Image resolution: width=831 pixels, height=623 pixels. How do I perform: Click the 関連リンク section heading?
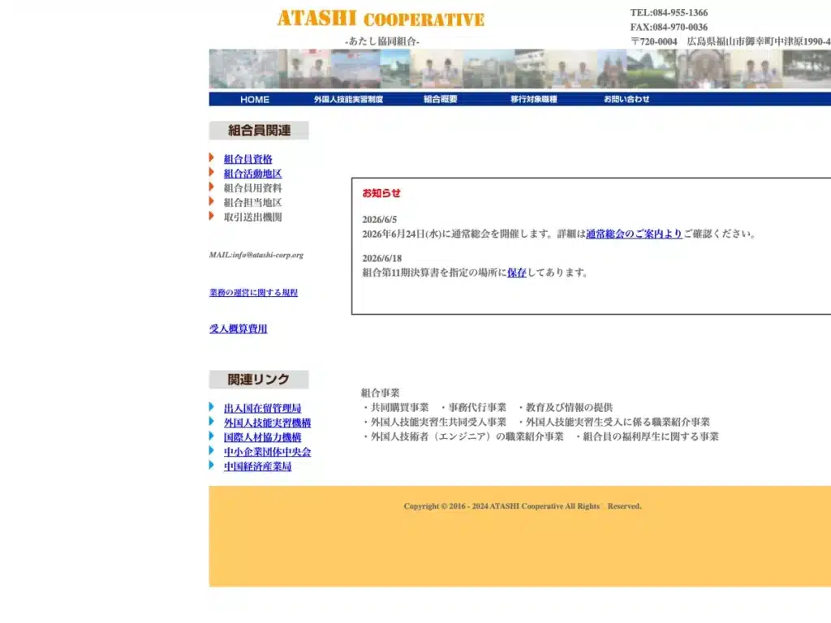(259, 380)
